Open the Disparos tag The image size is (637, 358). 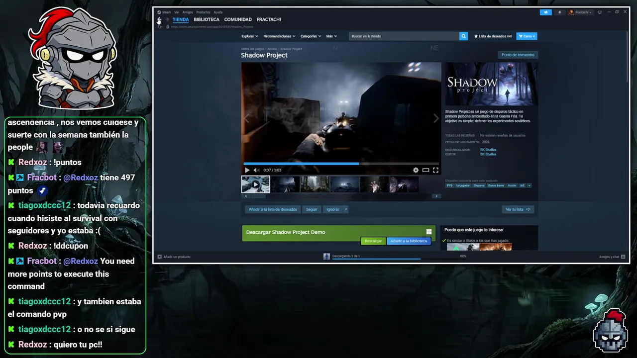(x=479, y=185)
